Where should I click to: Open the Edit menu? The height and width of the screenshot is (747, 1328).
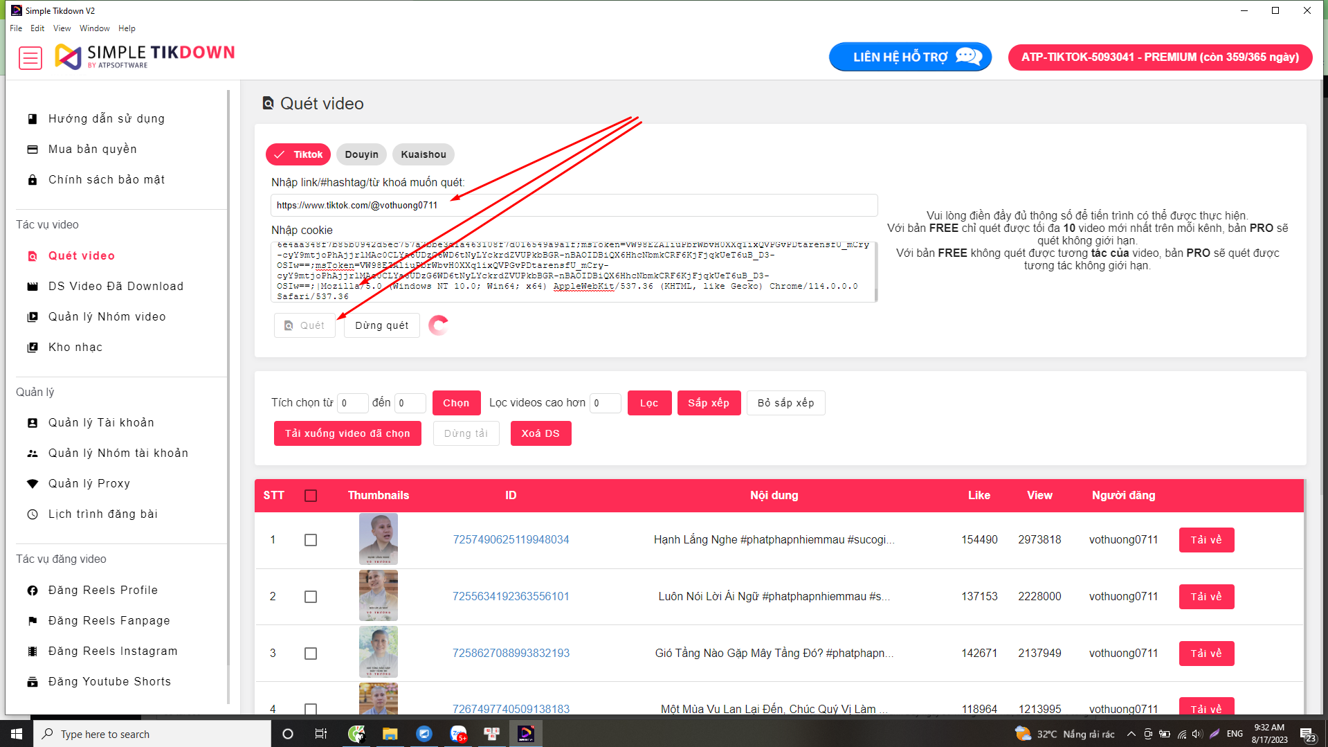point(37,28)
